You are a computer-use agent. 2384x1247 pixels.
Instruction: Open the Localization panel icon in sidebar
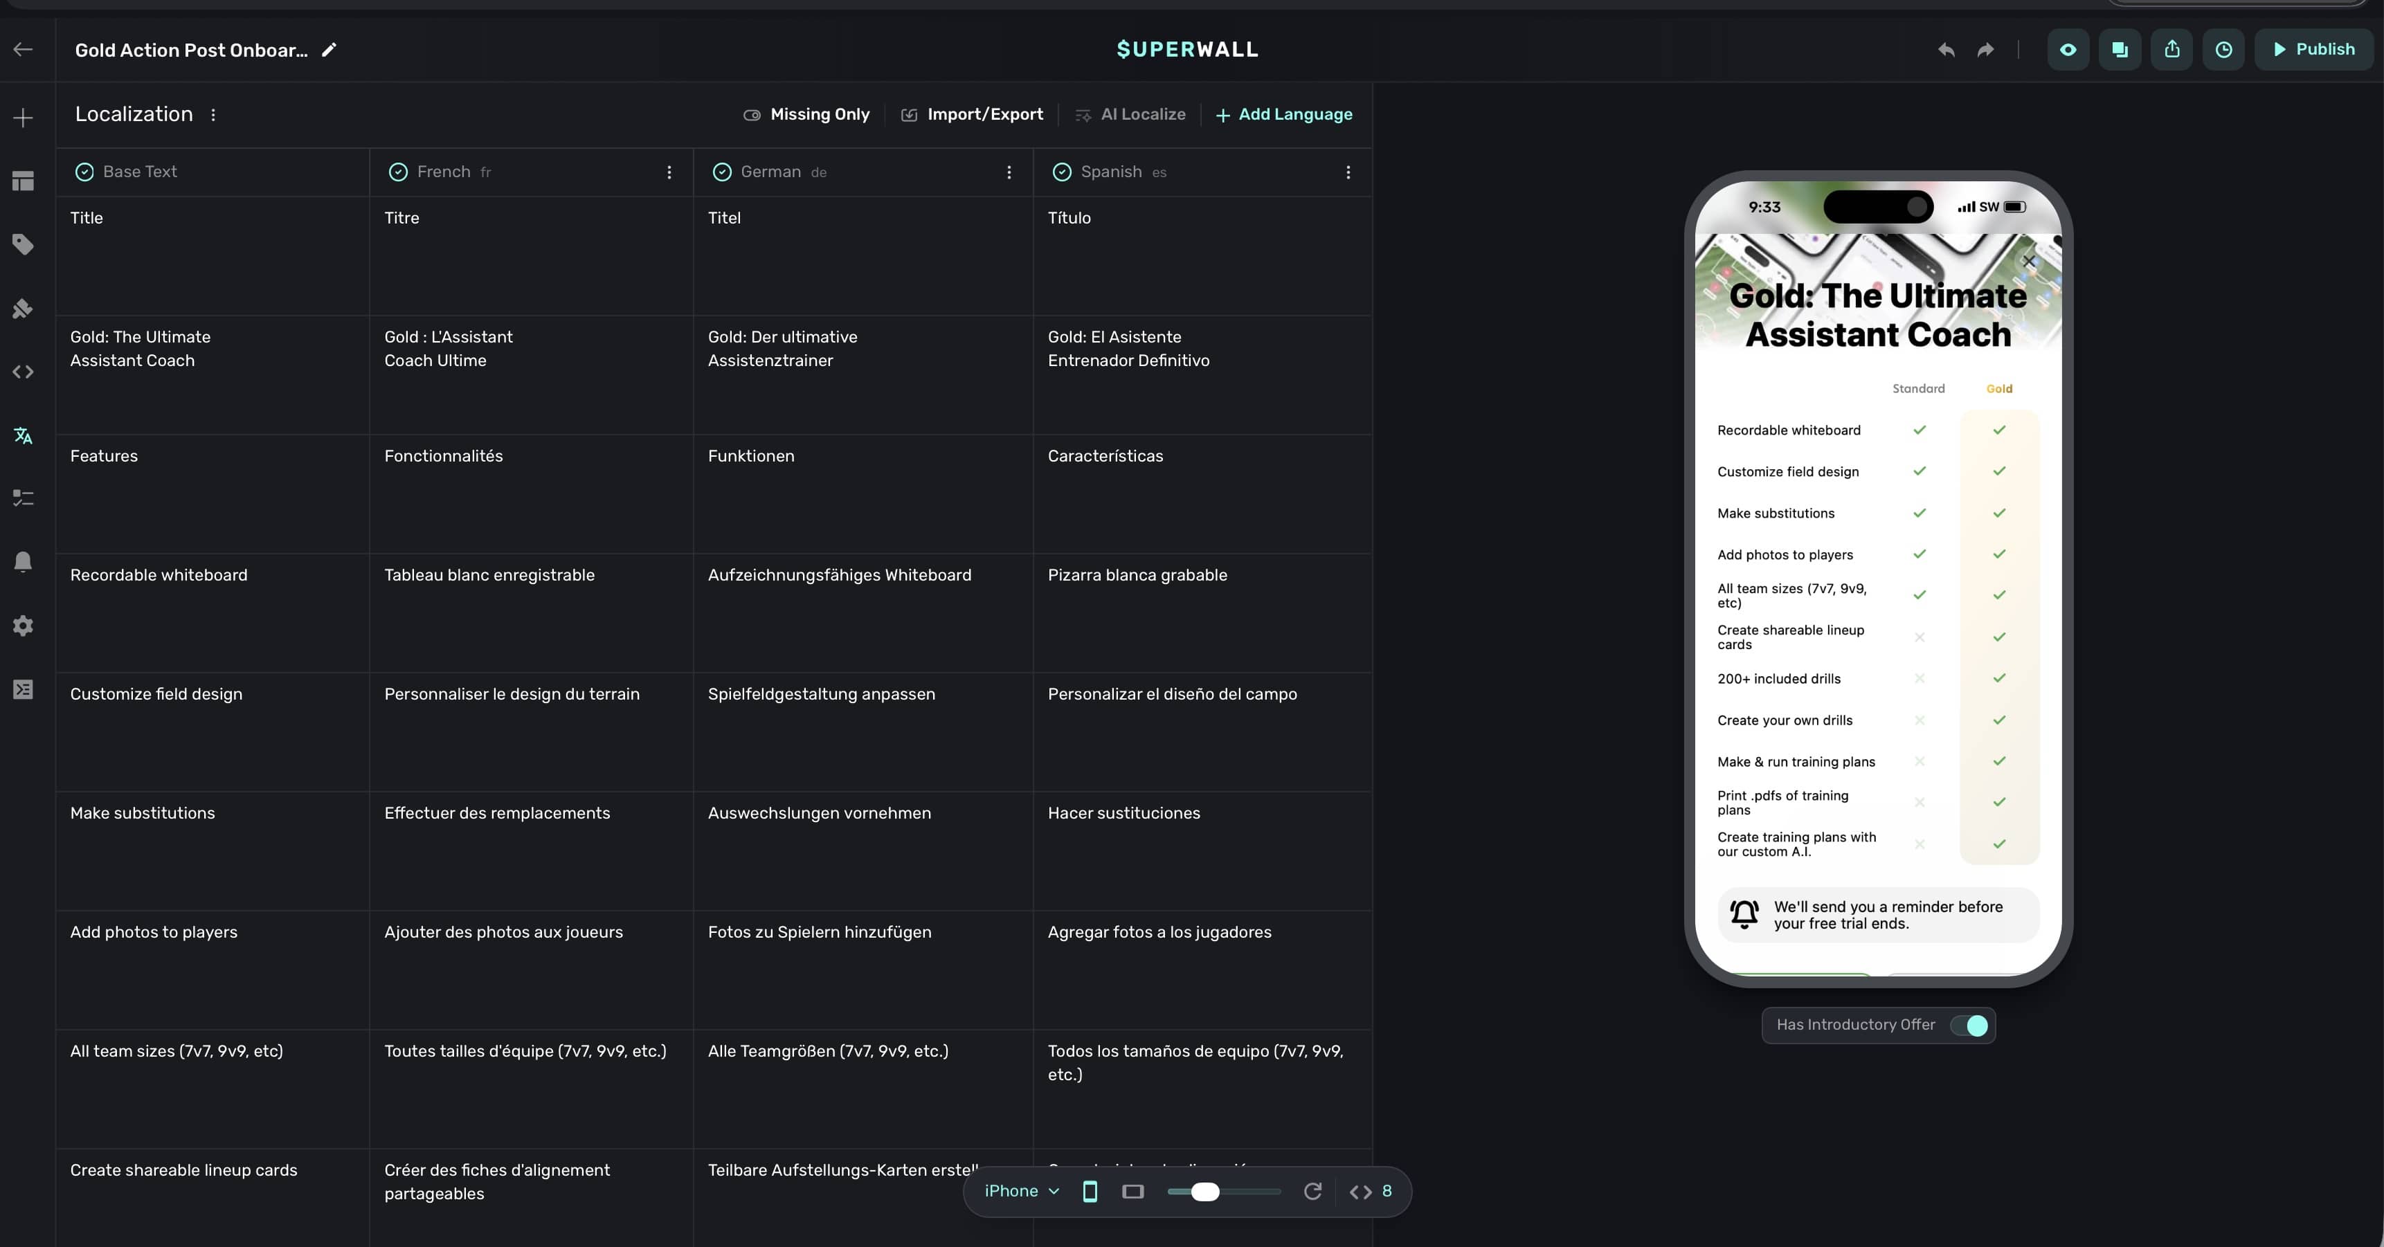click(x=22, y=436)
